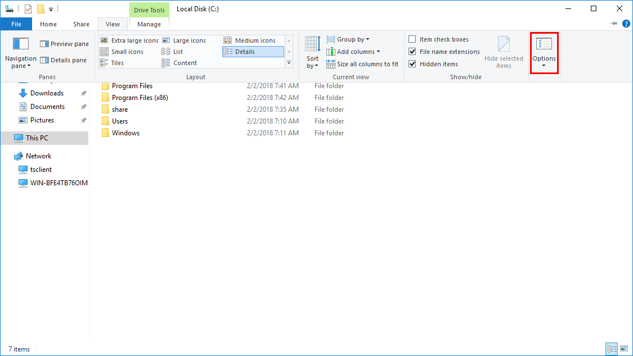
Task: Switch to Extra large icons layout
Action: click(129, 40)
